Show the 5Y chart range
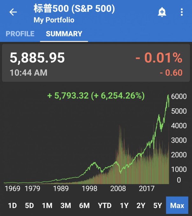The height and width of the screenshot is (216, 192). tap(158, 206)
